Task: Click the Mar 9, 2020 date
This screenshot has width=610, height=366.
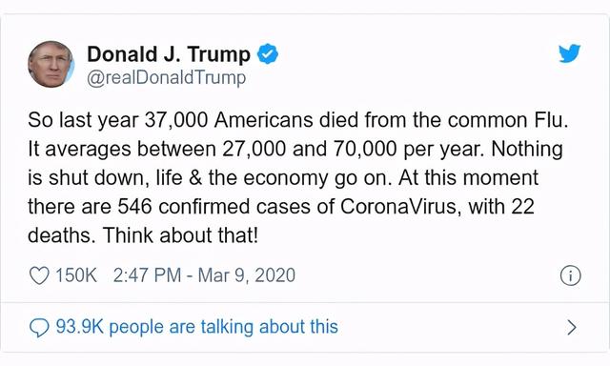Action: 247,275
